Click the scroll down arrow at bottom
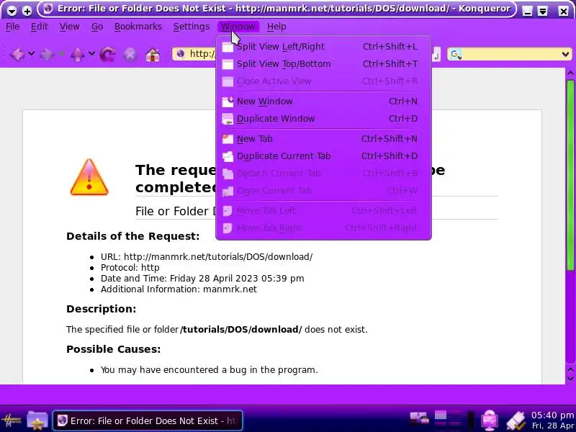Image resolution: width=576 pixels, height=432 pixels. click(x=570, y=379)
